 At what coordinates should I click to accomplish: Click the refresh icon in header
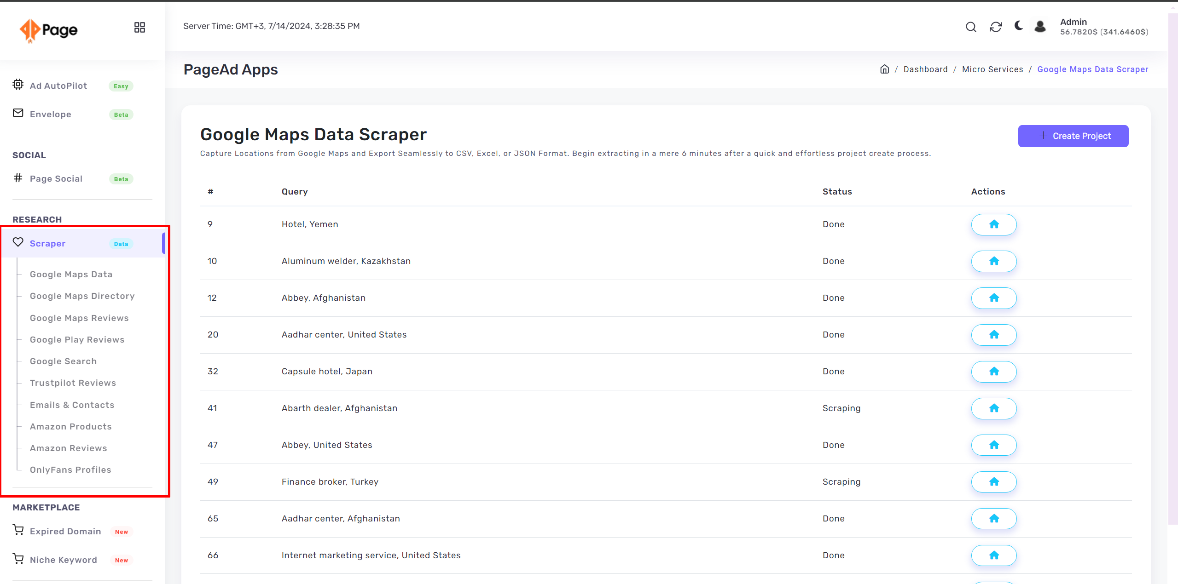995,27
